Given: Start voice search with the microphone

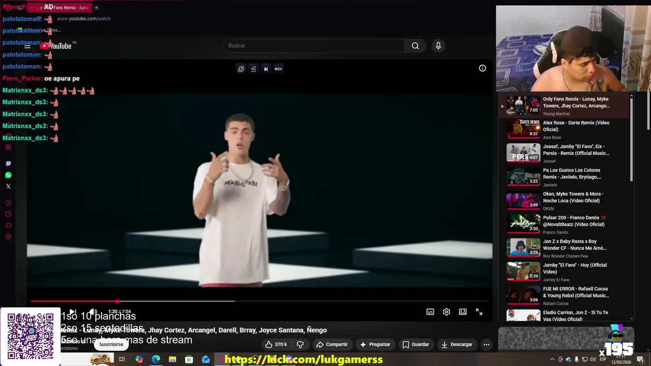Looking at the screenshot, I should coord(438,46).
